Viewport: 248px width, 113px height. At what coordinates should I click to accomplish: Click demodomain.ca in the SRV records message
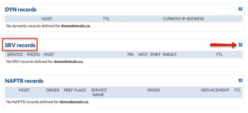(68, 62)
